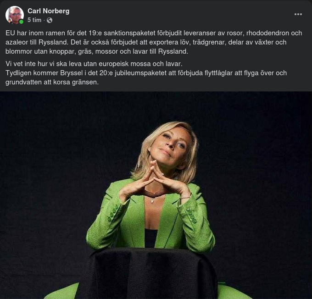Click the globe public audience icon
This screenshot has width=312, height=299.
click(50, 20)
